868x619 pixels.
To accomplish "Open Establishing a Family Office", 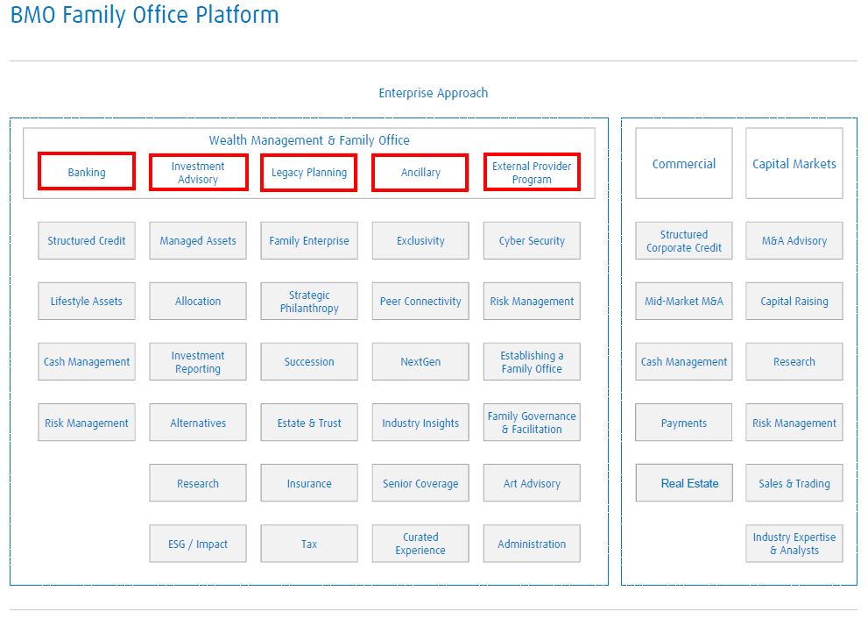I will [x=532, y=362].
